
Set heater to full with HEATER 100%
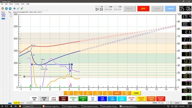(x=161, y=99)
